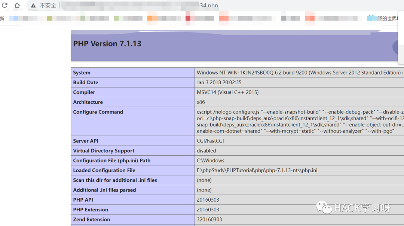Select the address bar URL ending in 34.php
This screenshot has width=404, height=226.
tap(140, 5)
